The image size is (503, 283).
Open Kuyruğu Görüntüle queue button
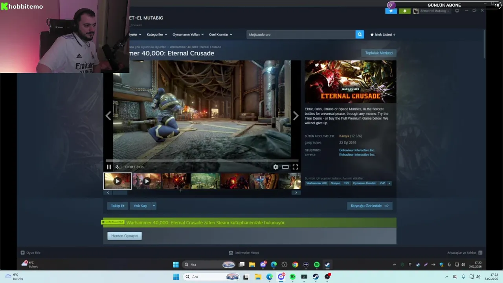[x=370, y=206]
